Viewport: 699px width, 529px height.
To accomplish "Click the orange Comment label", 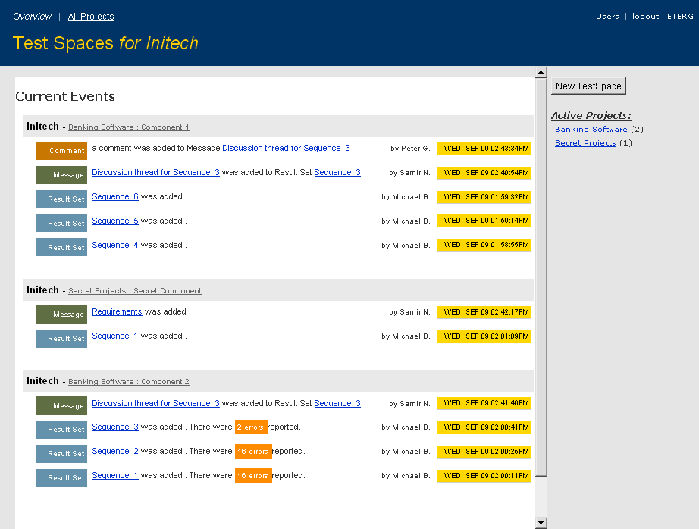I will coord(61,151).
